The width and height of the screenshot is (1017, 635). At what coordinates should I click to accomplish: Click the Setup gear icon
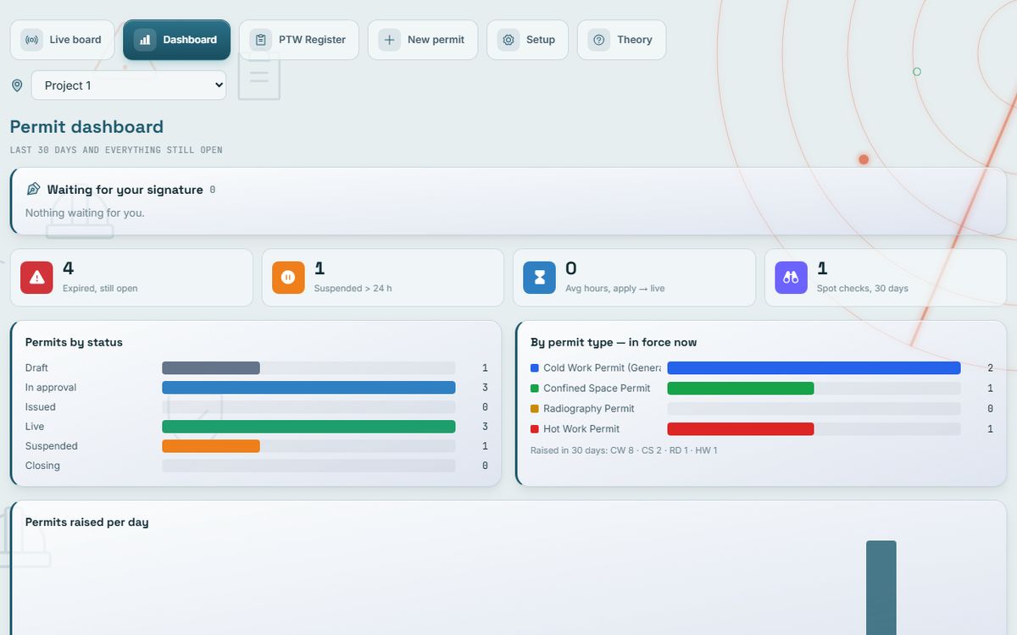coord(508,40)
